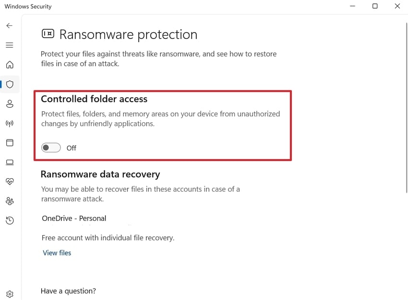Return to the Home shield dashboard icon

tap(10, 65)
